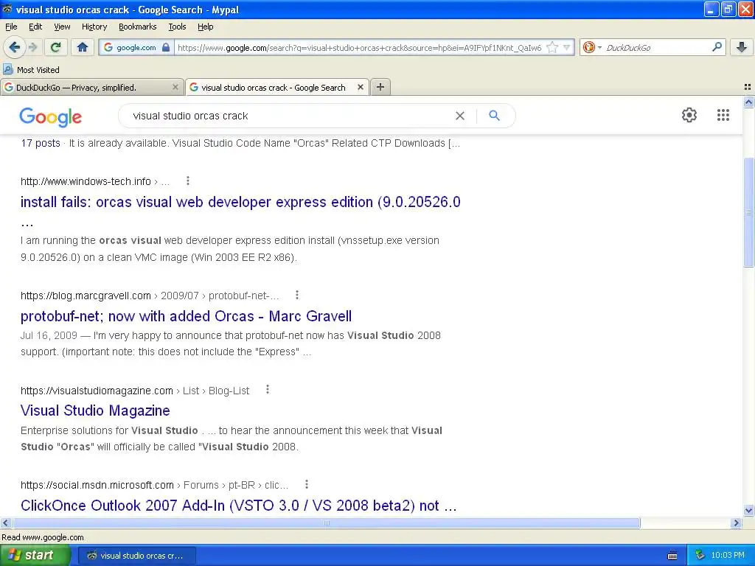Click the vertical scrollbar down arrow
The image size is (755, 566).
coord(748,511)
